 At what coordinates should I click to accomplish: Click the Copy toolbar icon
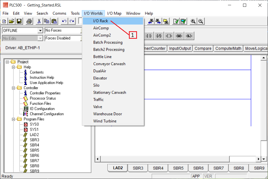point(47,21)
